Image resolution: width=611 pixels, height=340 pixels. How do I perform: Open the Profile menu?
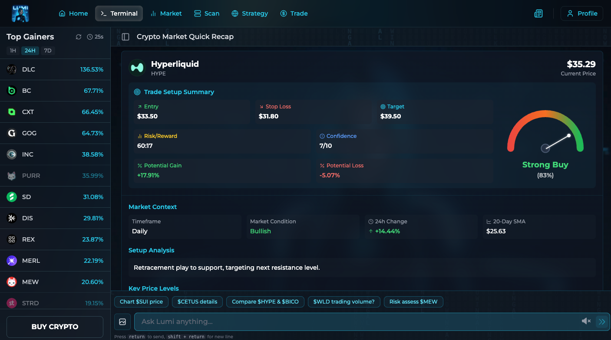(582, 13)
